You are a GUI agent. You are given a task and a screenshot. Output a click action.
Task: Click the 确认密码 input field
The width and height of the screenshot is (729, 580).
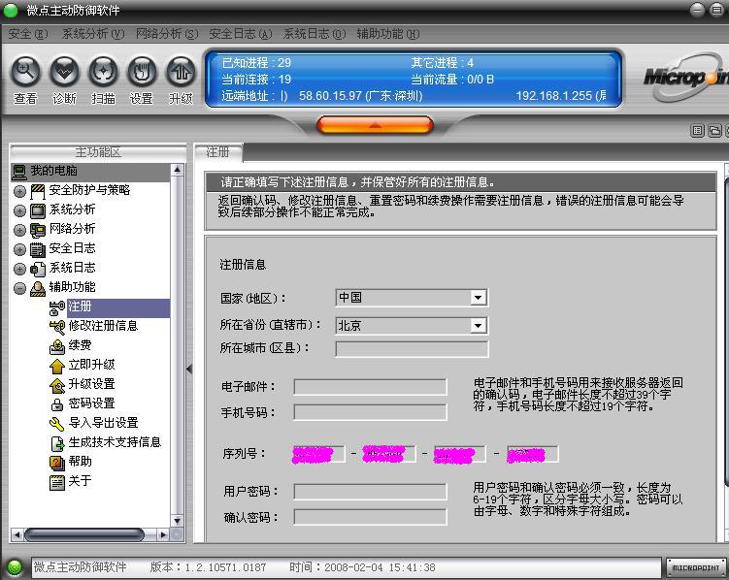click(x=370, y=517)
